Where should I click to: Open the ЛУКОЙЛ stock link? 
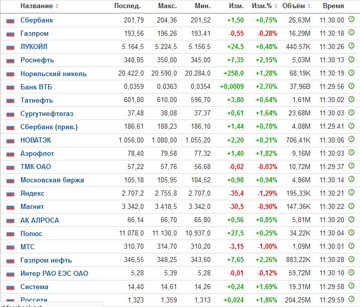34,46
